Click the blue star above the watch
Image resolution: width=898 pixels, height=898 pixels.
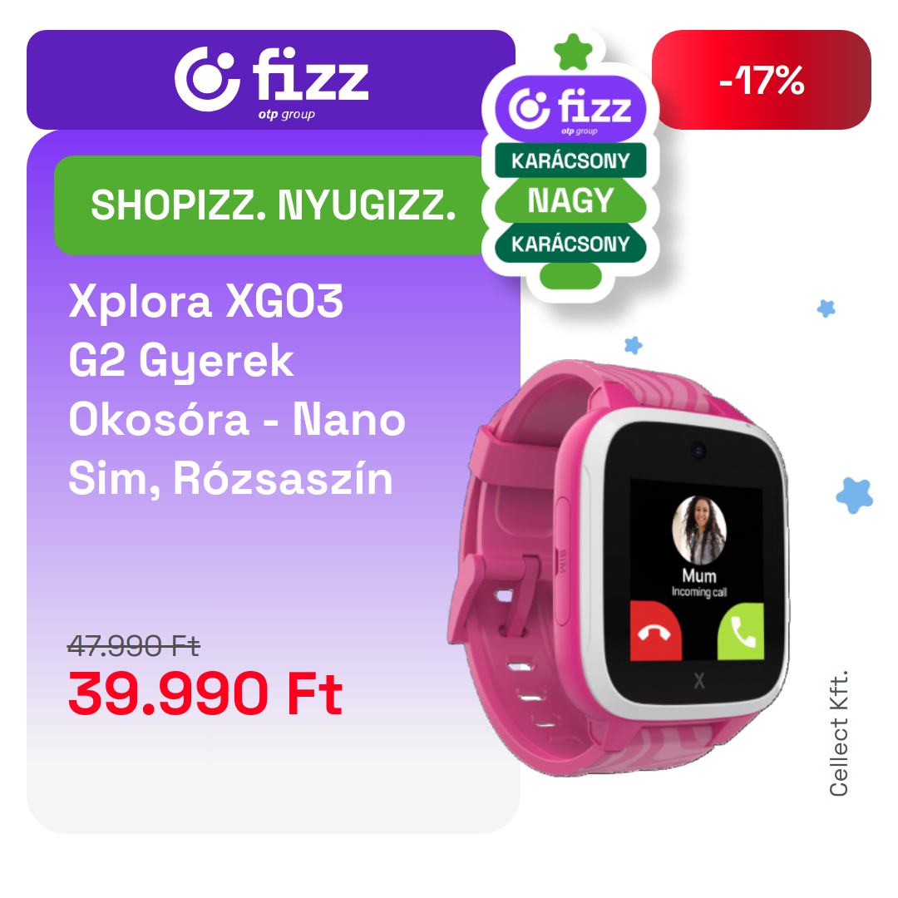[633, 345]
